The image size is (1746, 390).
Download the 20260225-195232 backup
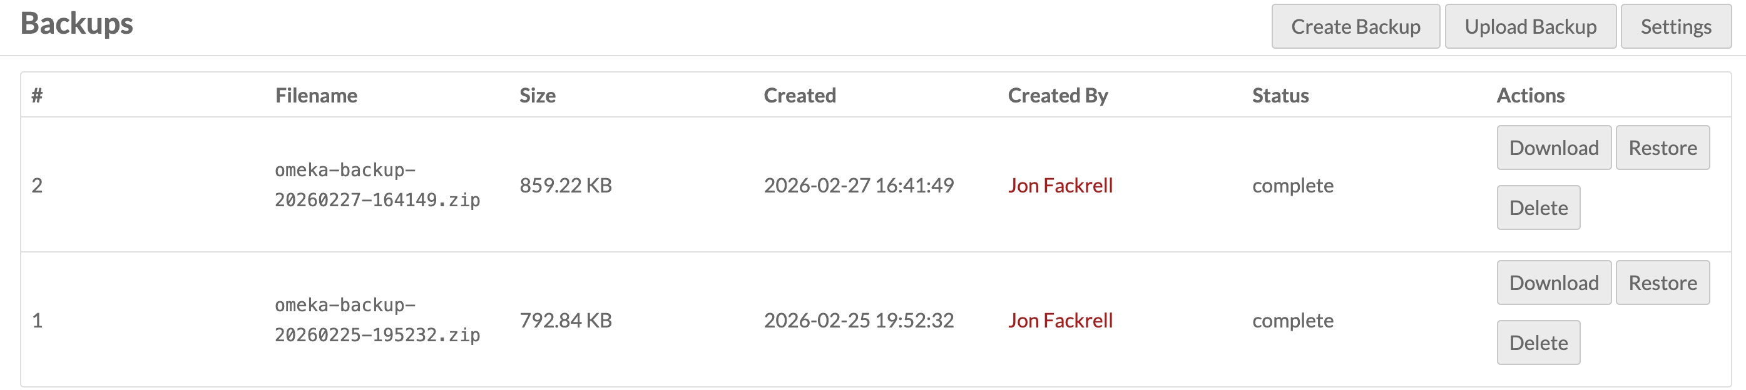tap(1553, 283)
